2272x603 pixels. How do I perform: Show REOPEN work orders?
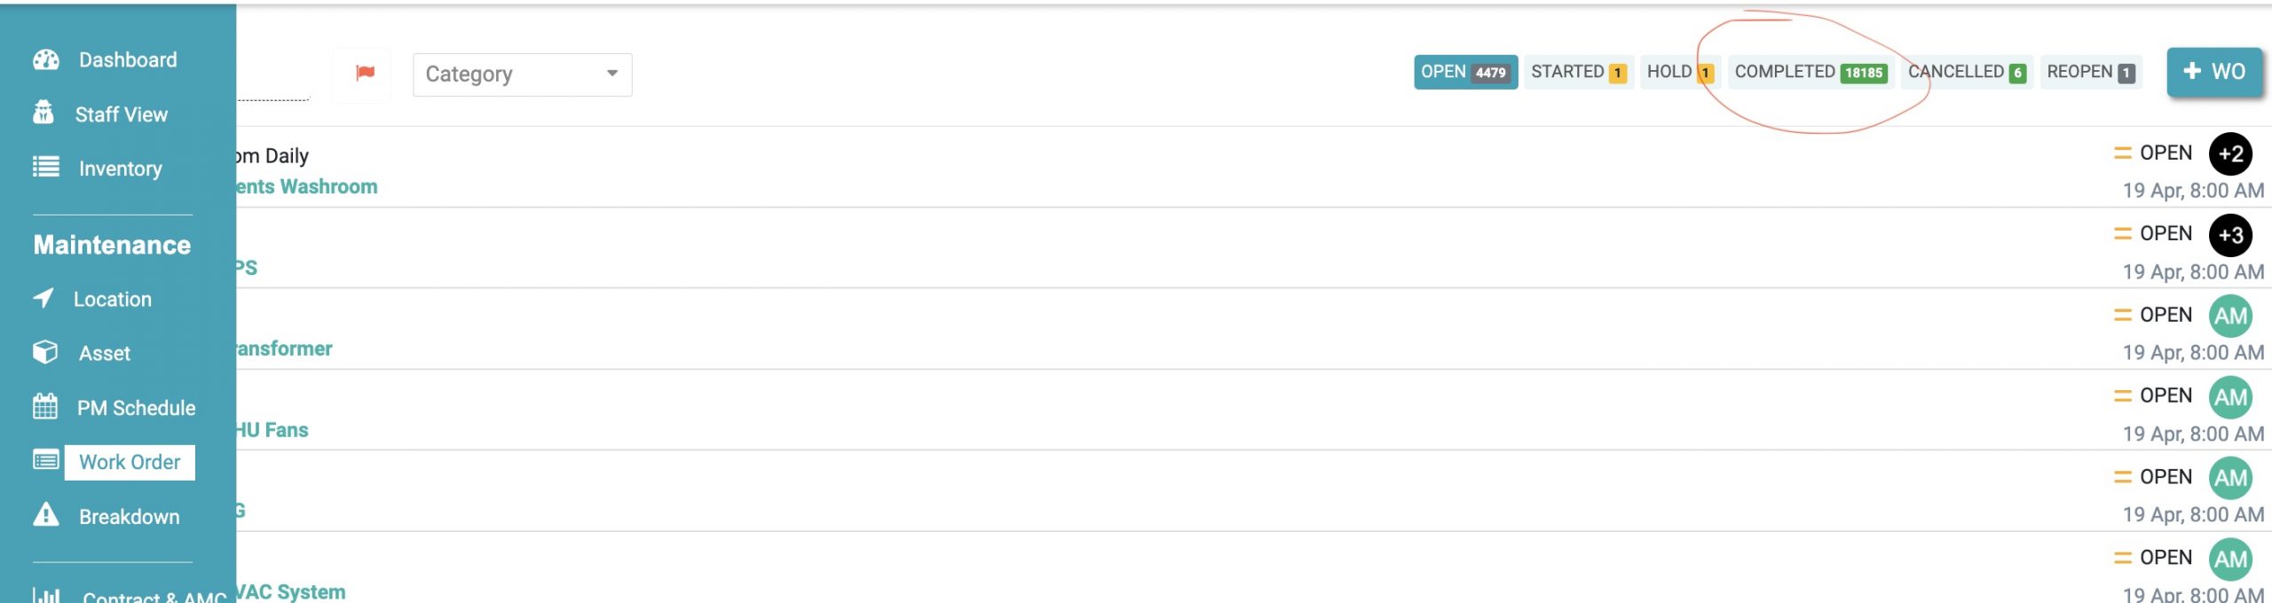pos(2089,73)
